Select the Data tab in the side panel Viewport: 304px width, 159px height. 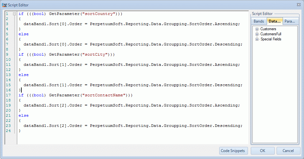coord(274,21)
